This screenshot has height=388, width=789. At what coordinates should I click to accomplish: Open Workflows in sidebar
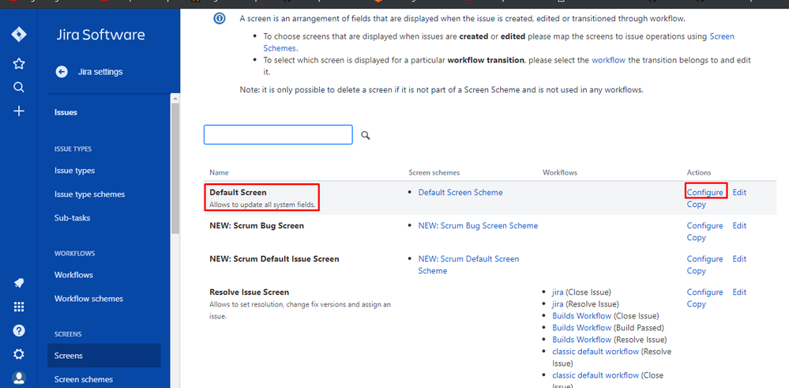tap(73, 275)
